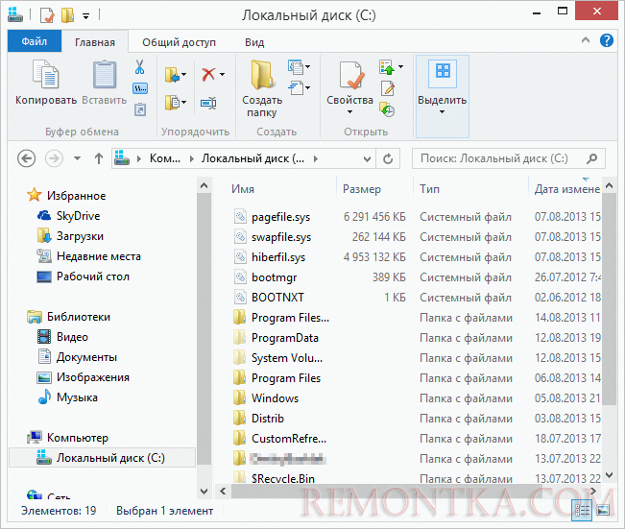Go up one folder level arrow

point(99,158)
